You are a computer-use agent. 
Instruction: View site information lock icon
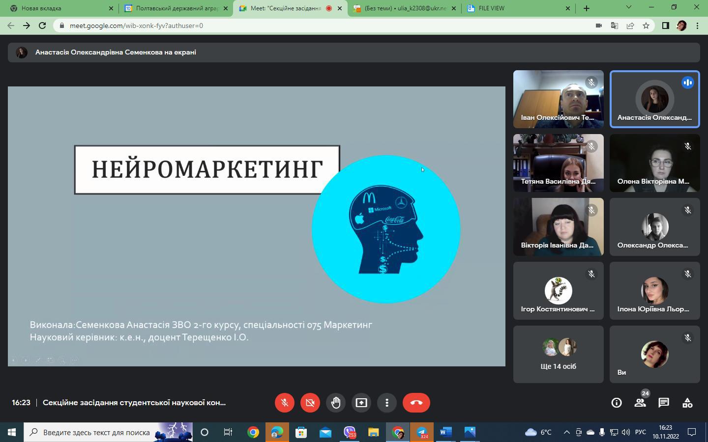(x=62, y=26)
